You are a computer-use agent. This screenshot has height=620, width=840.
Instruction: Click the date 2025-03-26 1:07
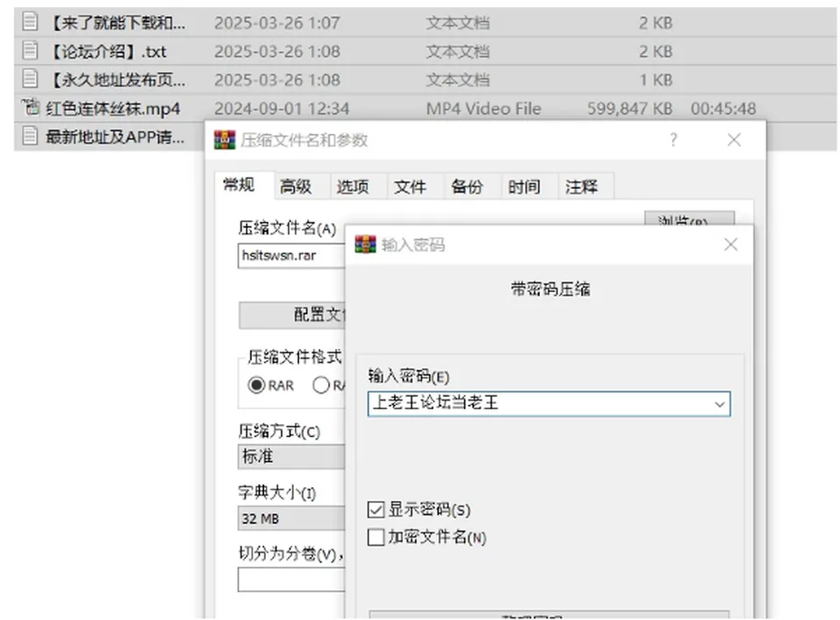277,23
